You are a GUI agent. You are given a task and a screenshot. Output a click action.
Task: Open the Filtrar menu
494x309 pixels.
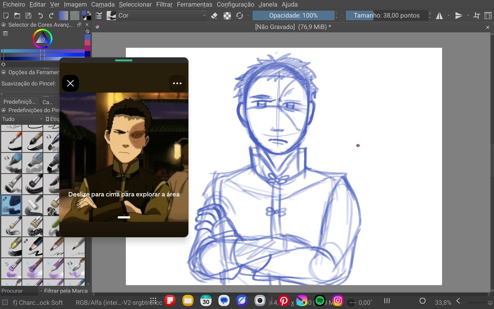(164, 5)
